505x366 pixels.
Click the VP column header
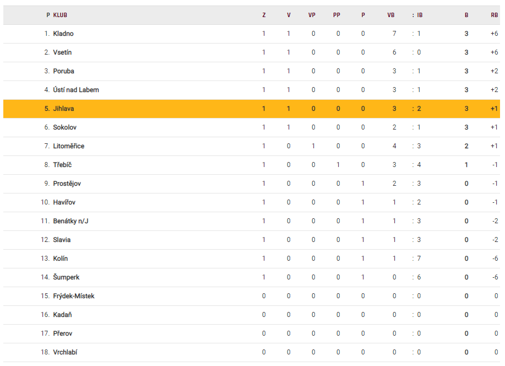pos(312,15)
